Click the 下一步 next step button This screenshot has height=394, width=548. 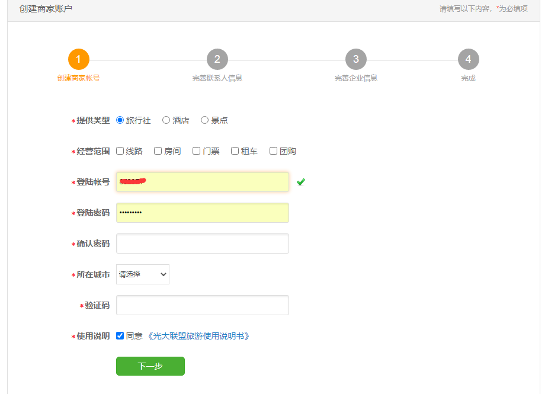(x=150, y=366)
